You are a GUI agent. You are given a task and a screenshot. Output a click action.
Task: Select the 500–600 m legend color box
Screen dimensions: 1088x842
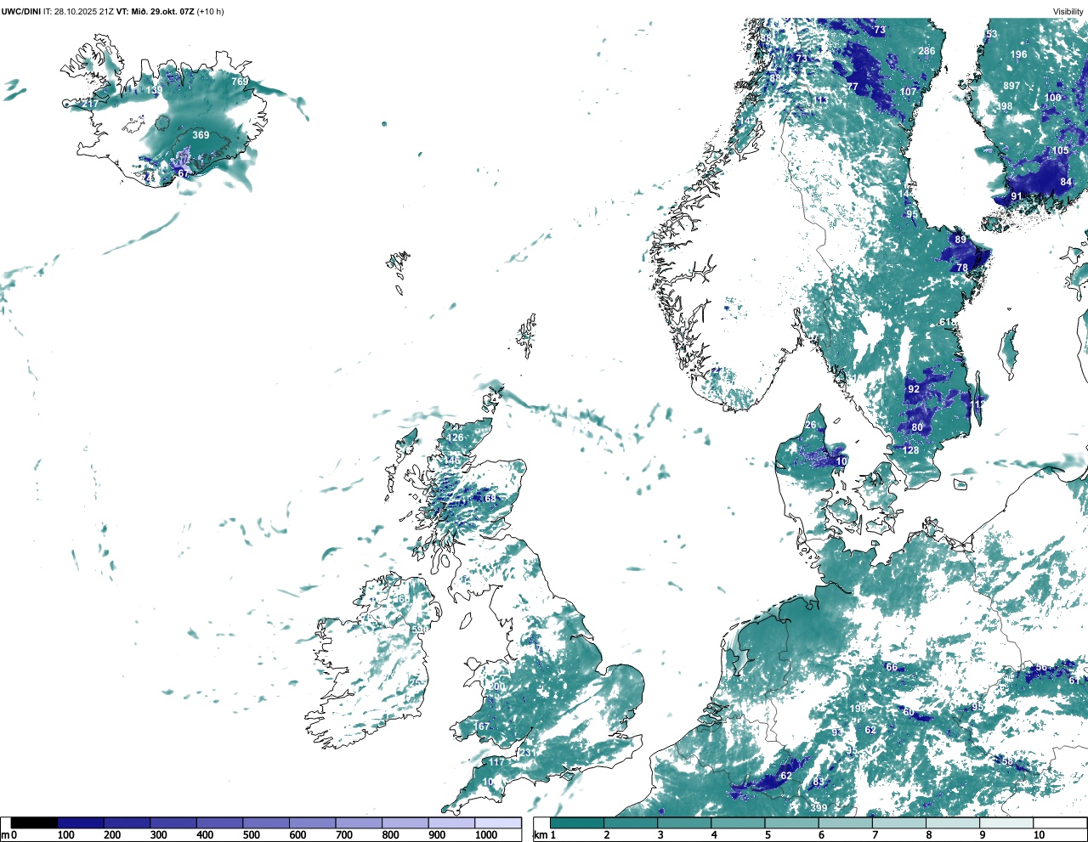tap(266, 822)
